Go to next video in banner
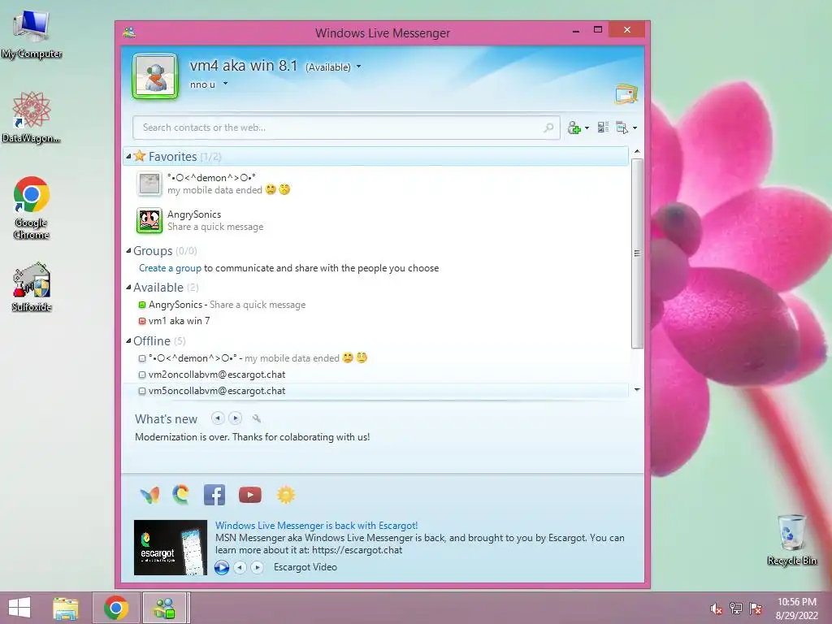This screenshot has width=832, height=624. [x=257, y=567]
